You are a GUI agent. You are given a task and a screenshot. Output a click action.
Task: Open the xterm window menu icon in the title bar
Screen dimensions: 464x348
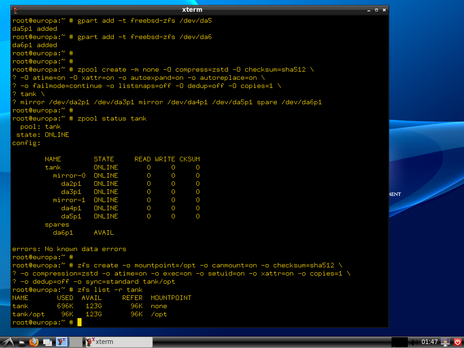point(16,10)
